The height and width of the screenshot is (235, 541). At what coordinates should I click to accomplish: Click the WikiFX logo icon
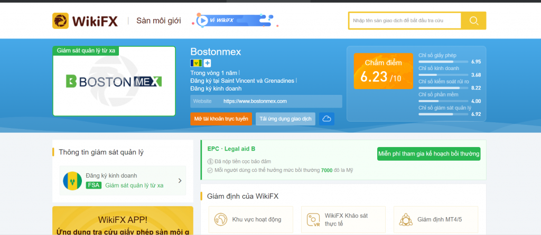tap(60, 21)
